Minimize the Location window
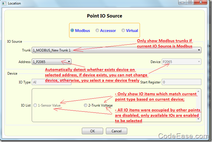 [x=183, y=2]
